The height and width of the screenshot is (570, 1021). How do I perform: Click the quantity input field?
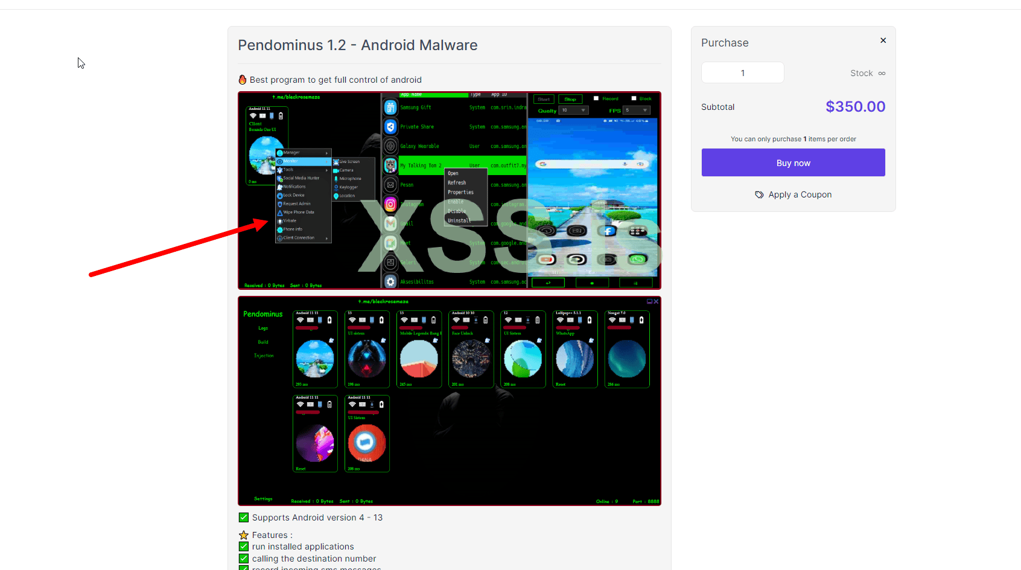[743, 72]
